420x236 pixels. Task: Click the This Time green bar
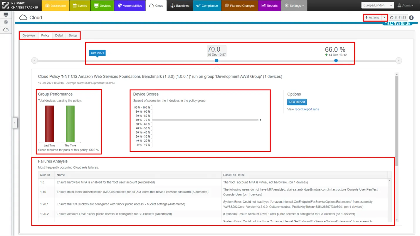point(70,124)
